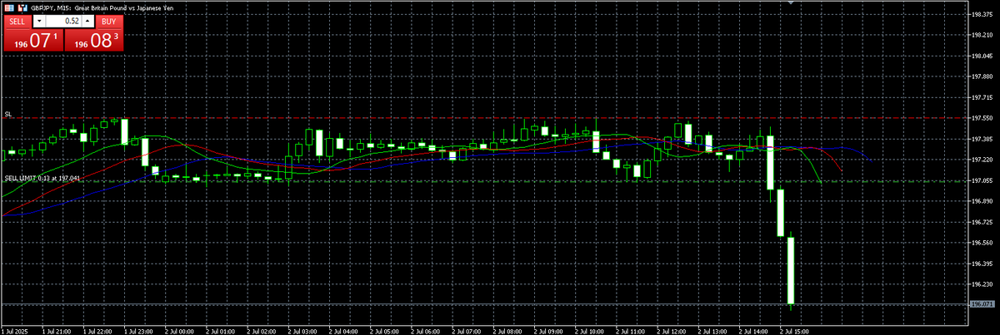Click price scale value 196.560
Image resolution: width=1000 pixels, height=335 pixels.
coord(982,244)
